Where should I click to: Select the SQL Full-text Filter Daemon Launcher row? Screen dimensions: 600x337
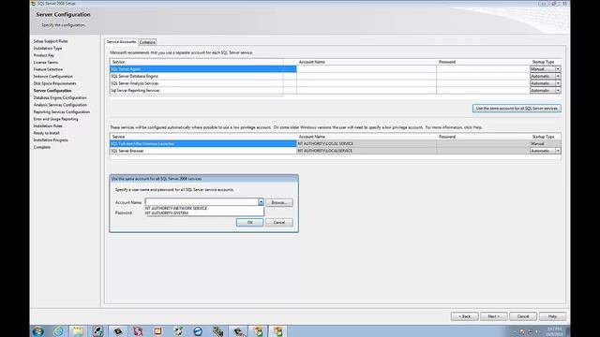coord(202,143)
